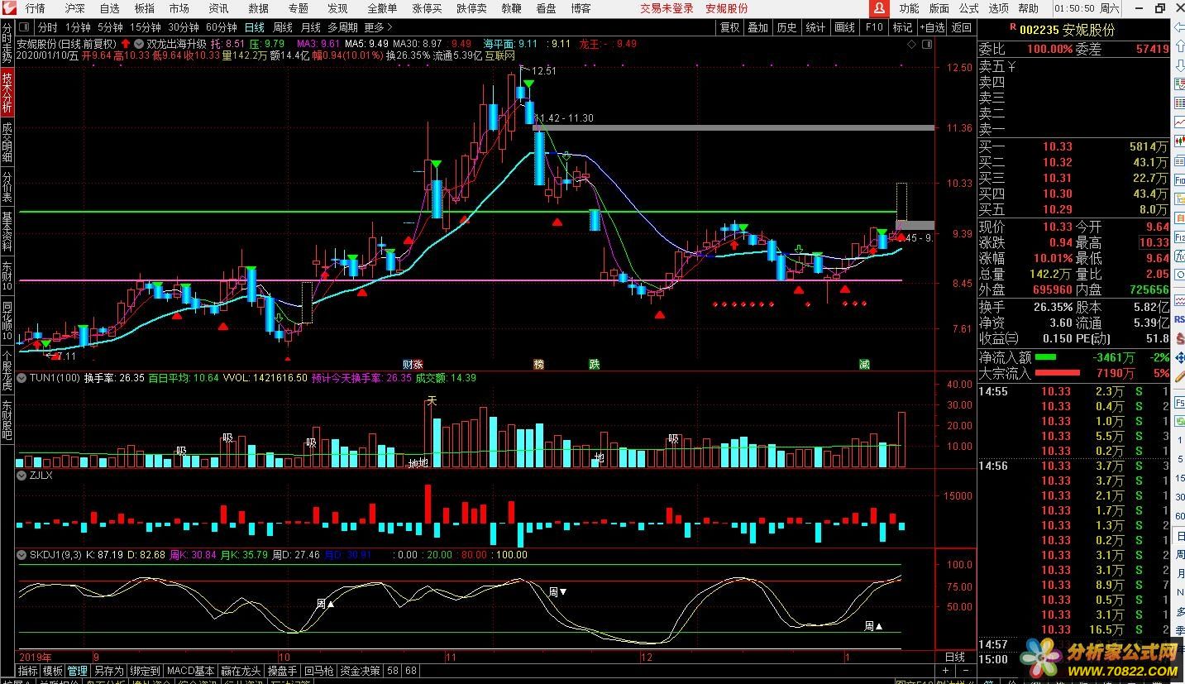Open the 公式 menu
1185x684 pixels.
pos(968,8)
